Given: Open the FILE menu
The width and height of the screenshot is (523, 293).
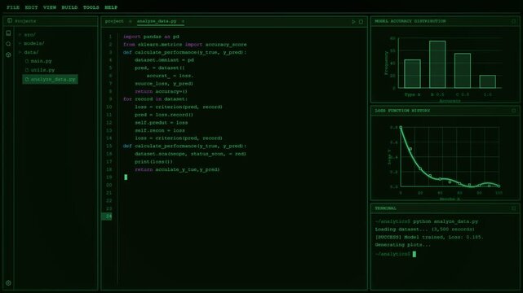Looking at the screenshot, I should tap(13, 7).
